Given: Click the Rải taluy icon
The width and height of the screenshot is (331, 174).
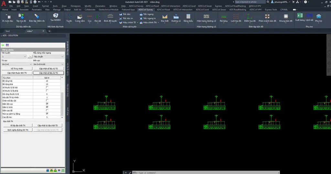Looking at the screenshot, I should click(x=223, y=16).
